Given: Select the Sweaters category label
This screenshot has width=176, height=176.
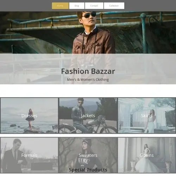Looking at the screenshot, I should point(88,155).
